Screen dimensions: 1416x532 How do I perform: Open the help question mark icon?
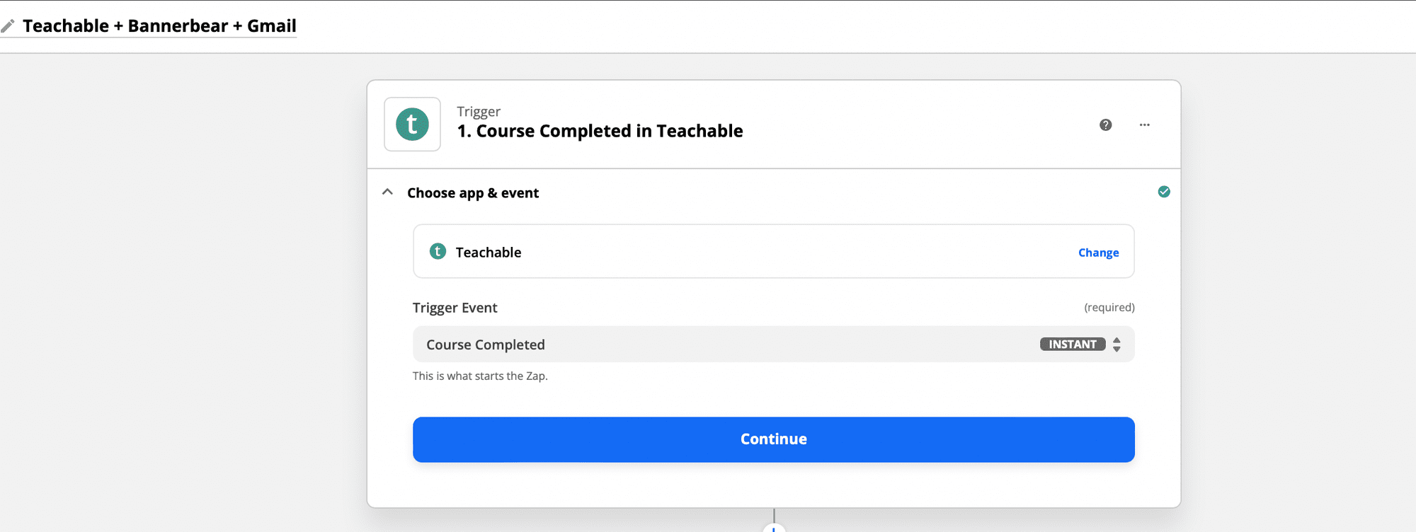(x=1105, y=125)
